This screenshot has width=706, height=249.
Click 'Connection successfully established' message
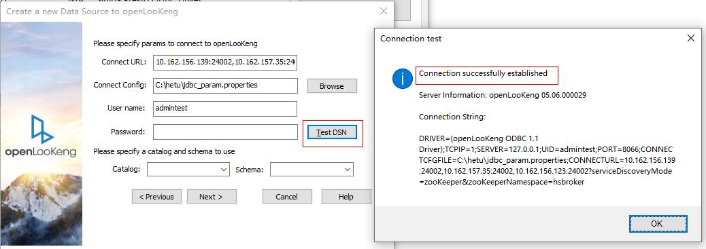[483, 73]
